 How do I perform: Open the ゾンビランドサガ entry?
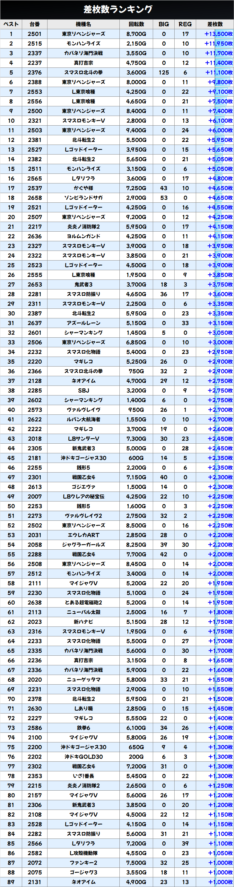click(x=83, y=198)
